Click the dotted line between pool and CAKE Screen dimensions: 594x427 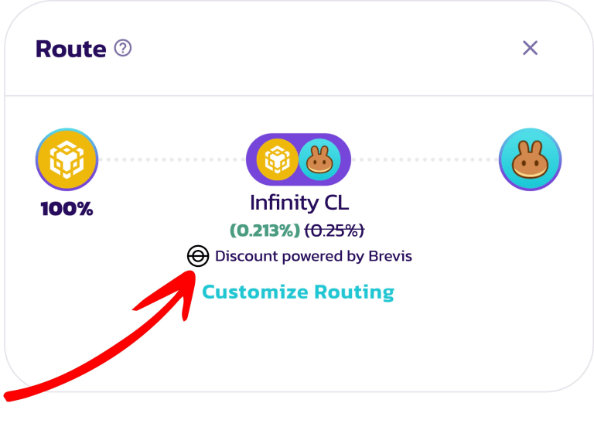(425, 160)
